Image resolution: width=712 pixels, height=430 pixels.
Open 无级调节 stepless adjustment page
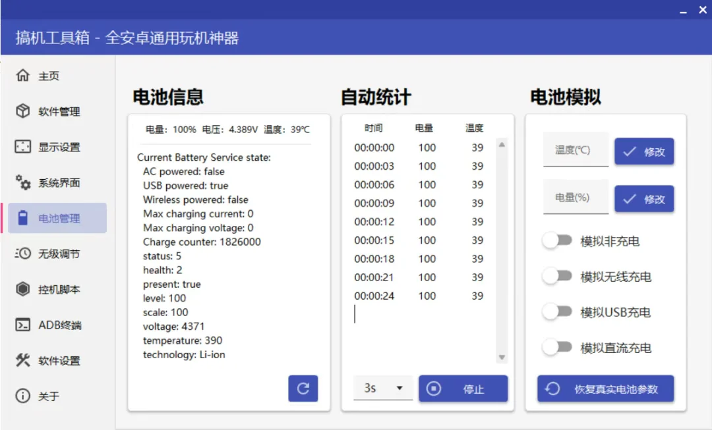click(49, 254)
